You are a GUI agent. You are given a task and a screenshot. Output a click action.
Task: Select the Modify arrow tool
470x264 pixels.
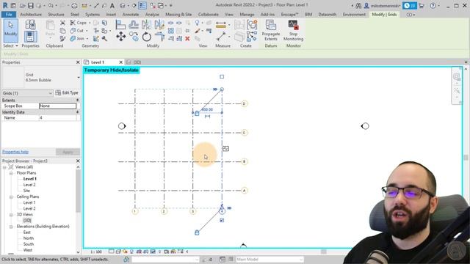coord(11,30)
